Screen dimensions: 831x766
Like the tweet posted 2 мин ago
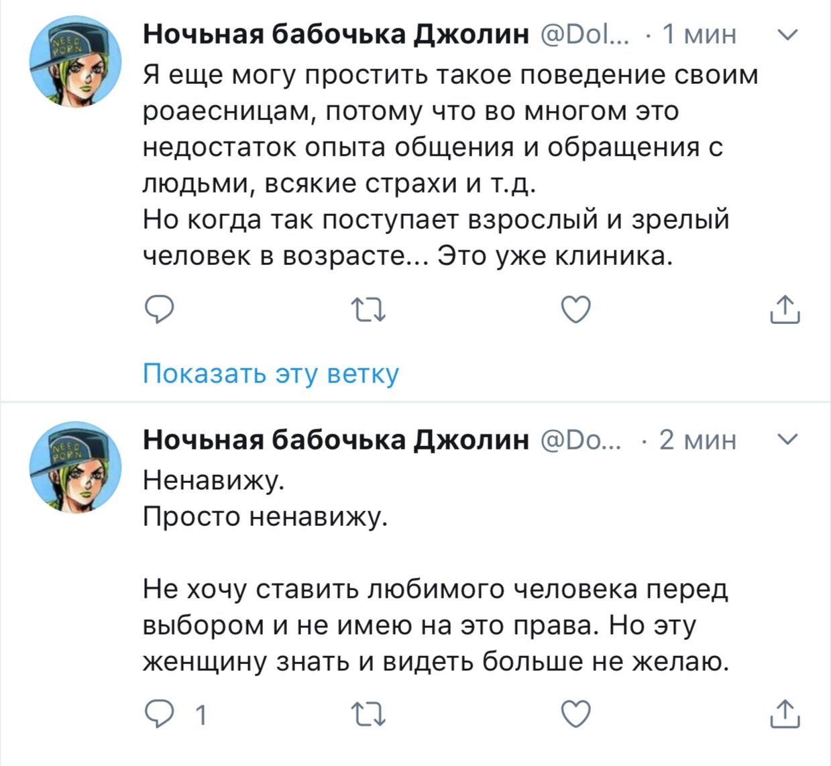(x=575, y=714)
